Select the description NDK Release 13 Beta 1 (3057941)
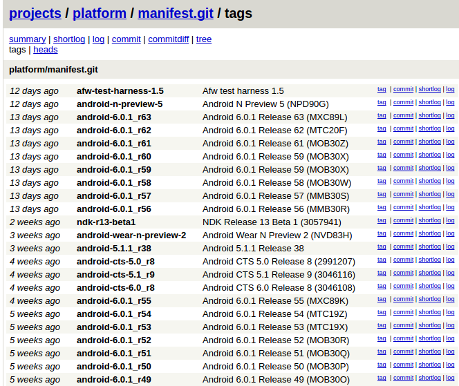Viewport: 459px width, 386px height. (x=272, y=222)
